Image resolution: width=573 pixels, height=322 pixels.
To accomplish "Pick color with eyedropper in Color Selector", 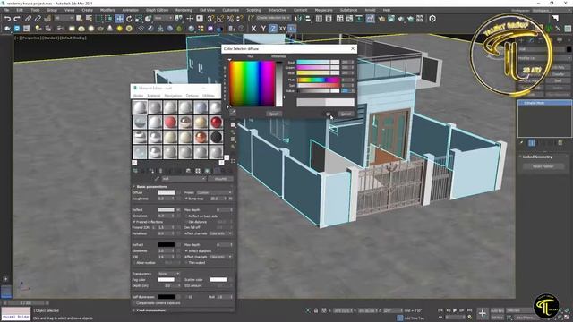I will click(x=233, y=114).
